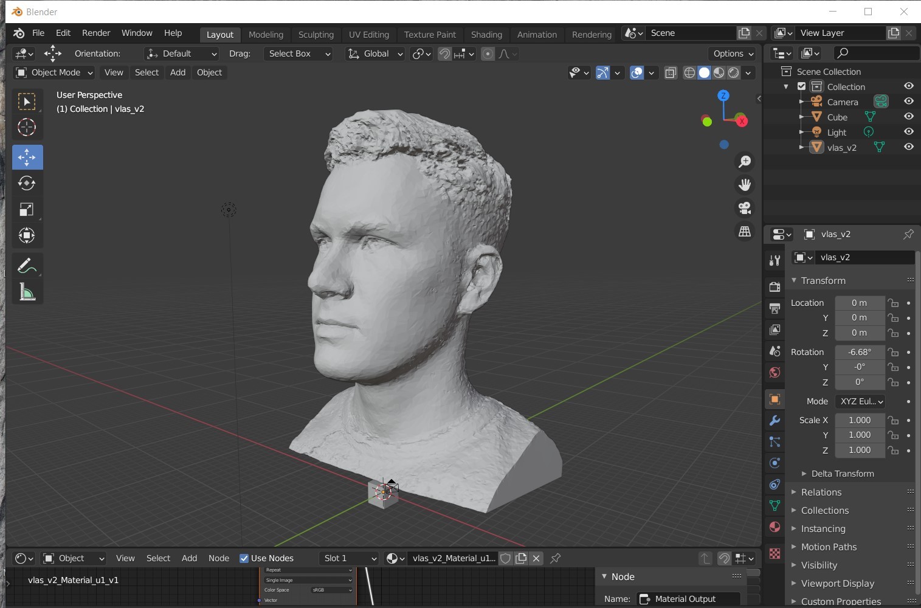
Task: Click the Material Output name field
Action: [x=689, y=599]
